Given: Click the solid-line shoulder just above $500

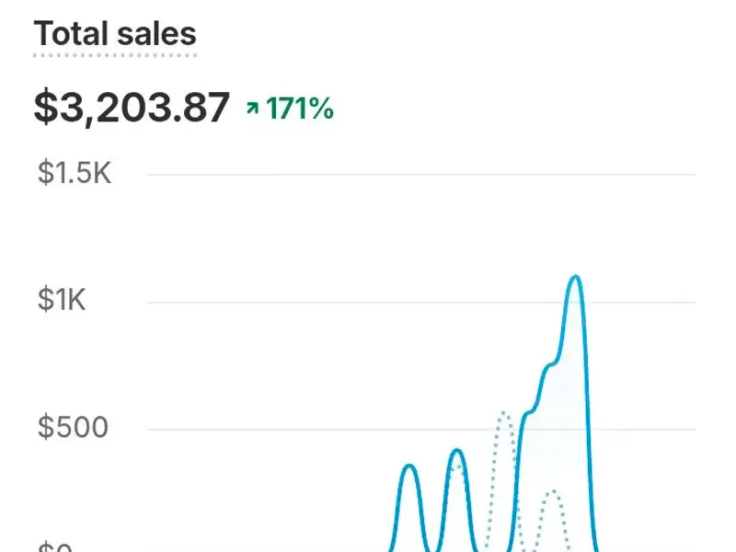Looking at the screenshot, I should pyautogui.click(x=527, y=414).
